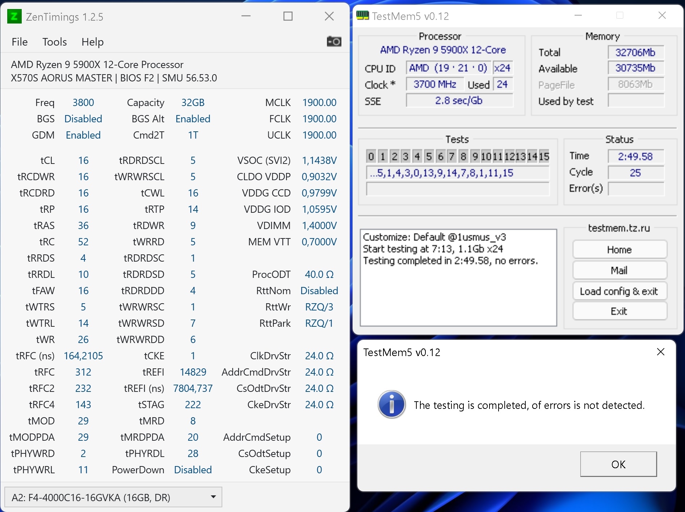Minimize the TestMem5 window
The height and width of the screenshot is (512, 685).
pos(578,16)
